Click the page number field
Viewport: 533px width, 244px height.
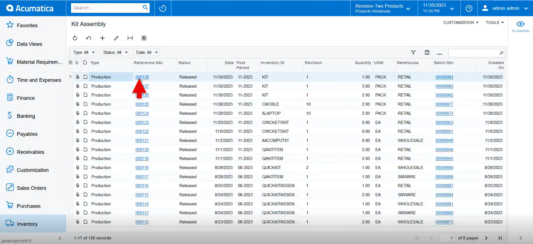coord(447,238)
